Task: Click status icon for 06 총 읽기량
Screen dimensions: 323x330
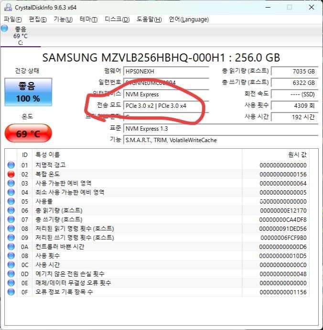Action: coord(11,210)
